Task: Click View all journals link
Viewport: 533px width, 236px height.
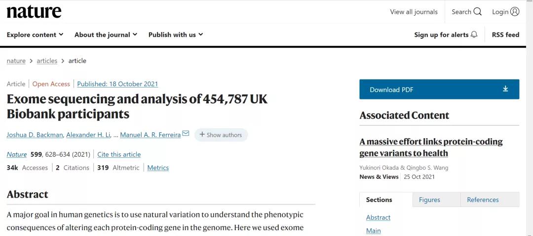Action: tap(414, 12)
